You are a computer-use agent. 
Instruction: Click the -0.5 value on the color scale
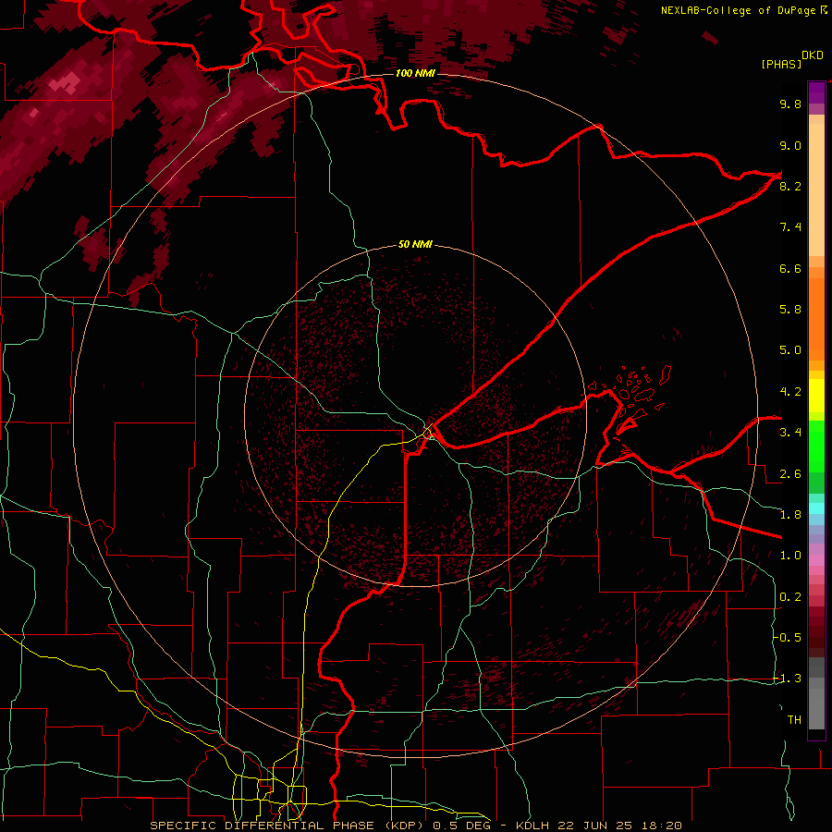click(788, 638)
